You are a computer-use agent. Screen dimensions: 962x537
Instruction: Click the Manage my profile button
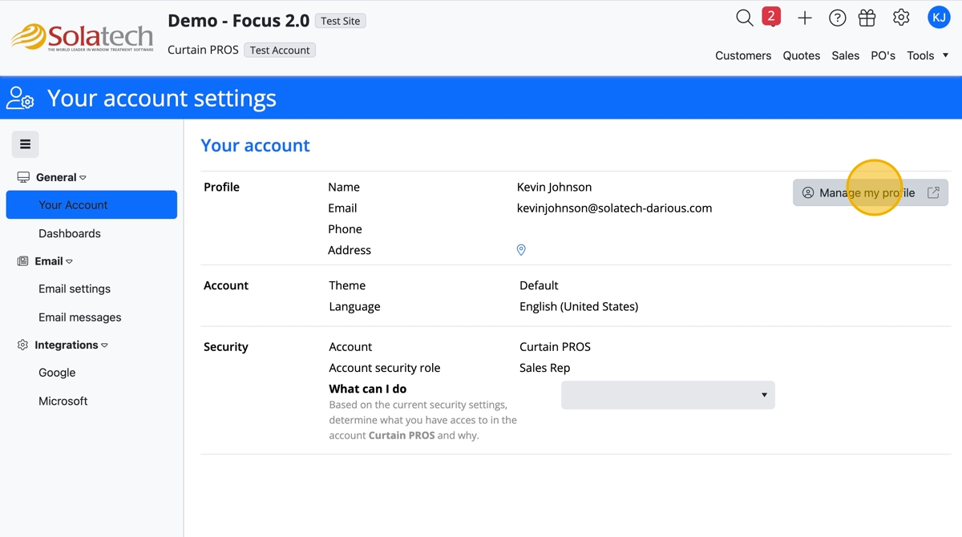point(870,192)
